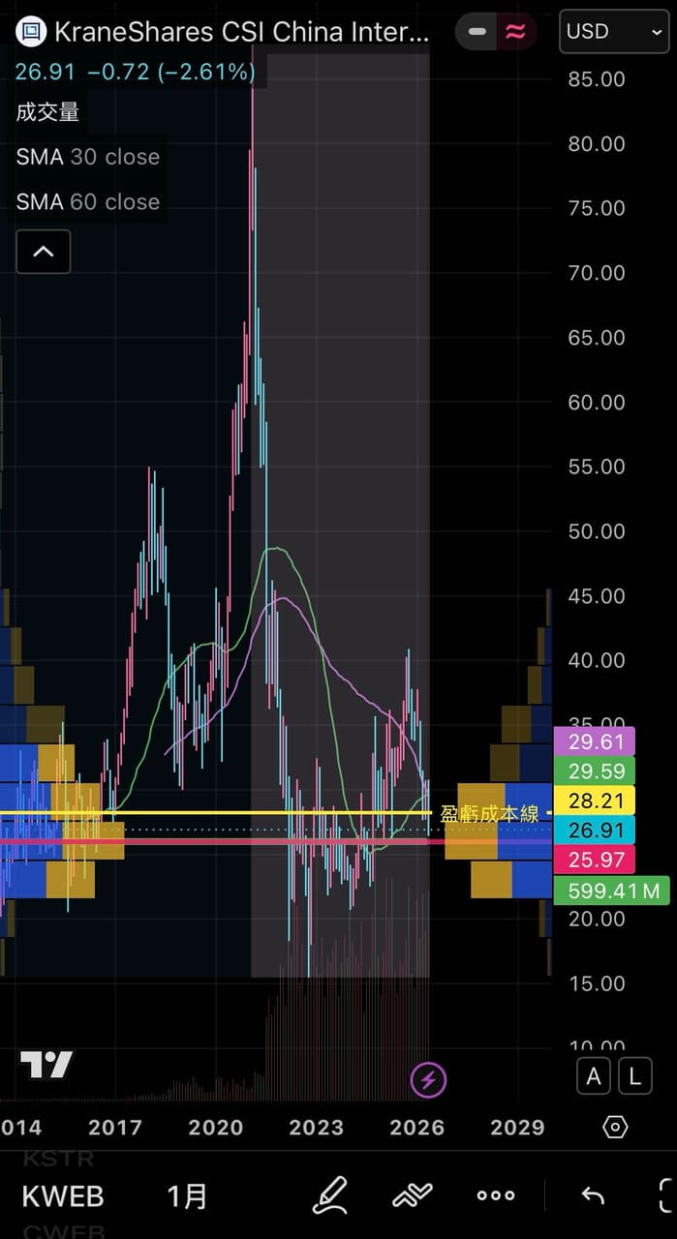Open the three-dots more menu
Image resolution: width=677 pixels, height=1239 pixels.
point(496,1195)
